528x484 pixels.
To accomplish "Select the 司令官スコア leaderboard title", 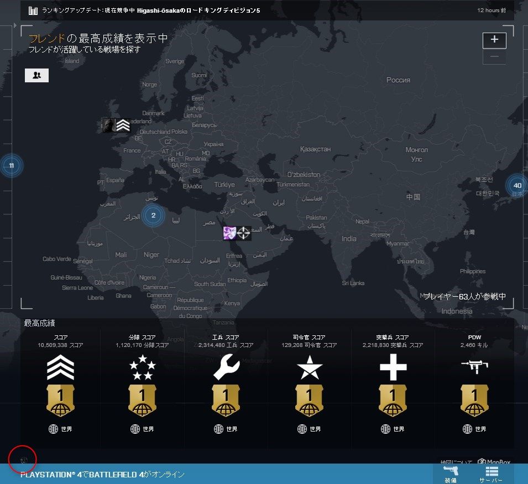I will click(309, 337).
